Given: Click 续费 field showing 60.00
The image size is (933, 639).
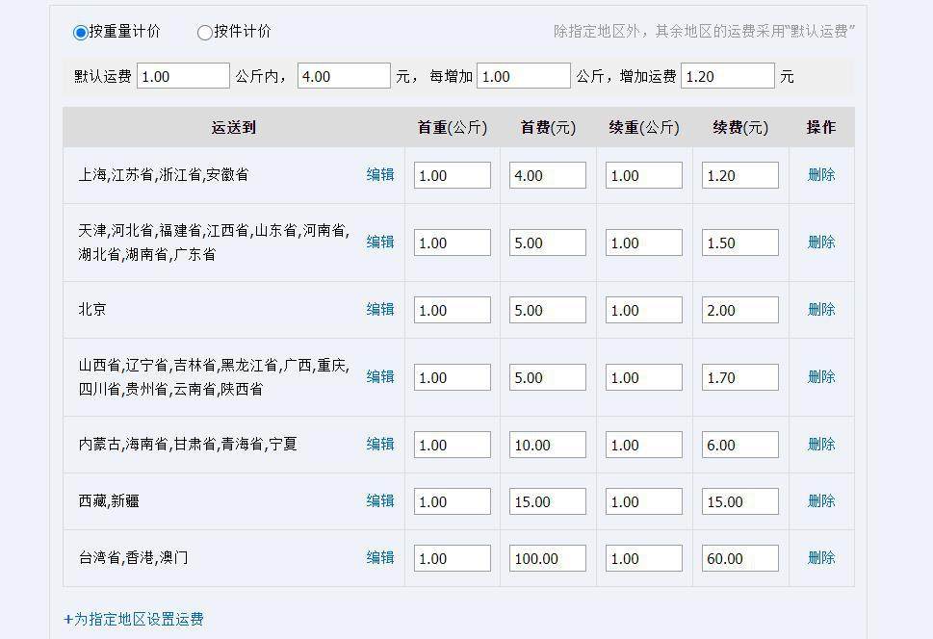Looking at the screenshot, I should tap(740, 559).
